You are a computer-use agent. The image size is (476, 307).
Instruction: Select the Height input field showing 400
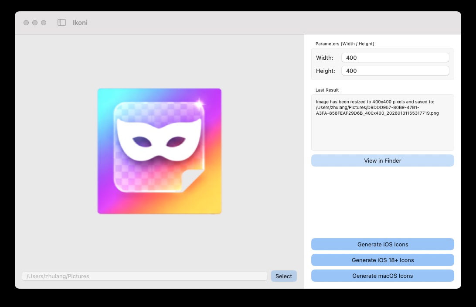click(x=394, y=70)
